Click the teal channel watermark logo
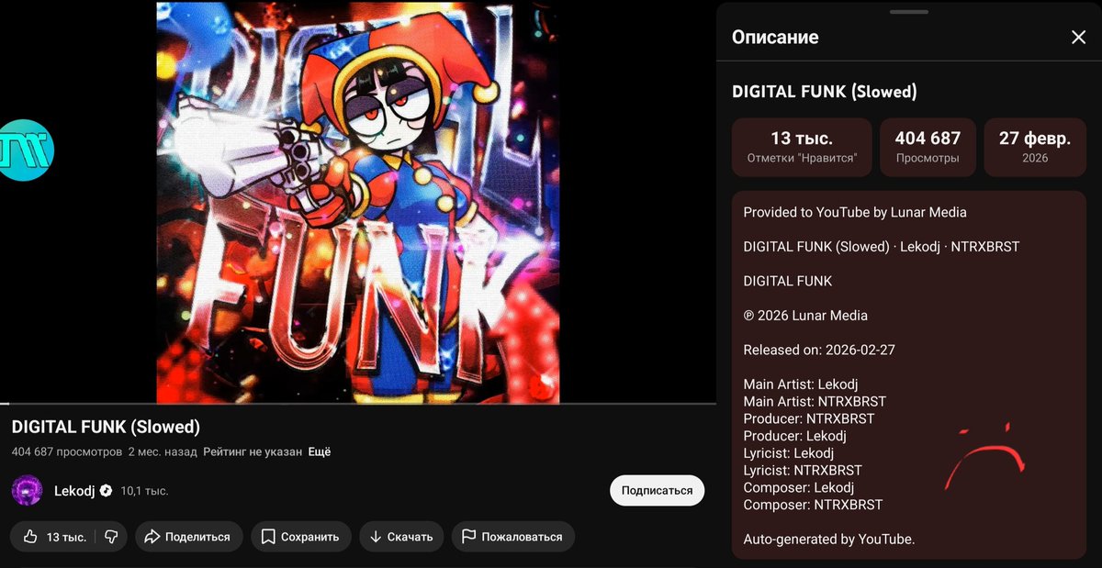1102x568 pixels. tap(26, 150)
